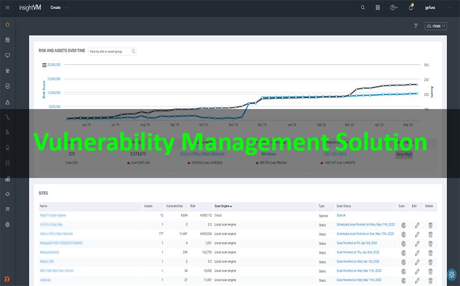The image size is (460, 286).
Task: Open the calculator icon in top bar
Action: (x=378, y=7)
